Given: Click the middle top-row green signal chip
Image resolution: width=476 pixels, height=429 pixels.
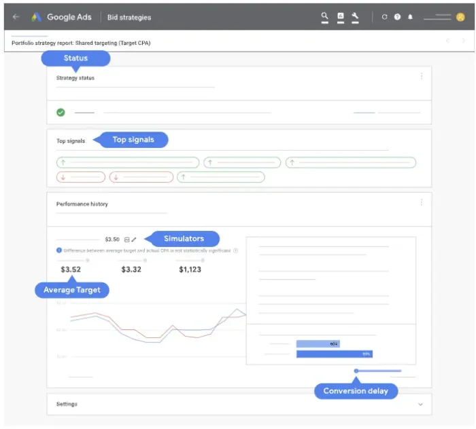Looking at the screenshot, I should pyautogui.click(x=242, y=162).
